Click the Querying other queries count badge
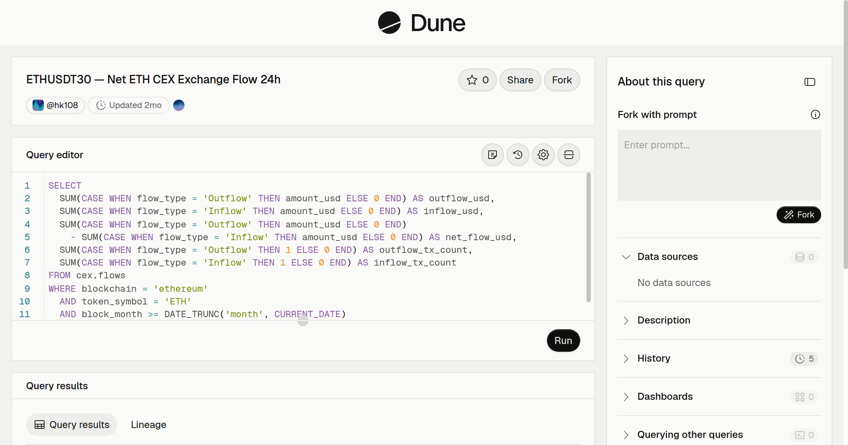848x445 pixels. (804, 435)
